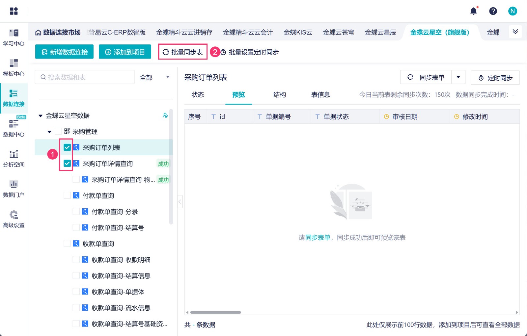Switch to the 预览 tab
Viewport: 527px width, 336px height.
click(238, 95)
